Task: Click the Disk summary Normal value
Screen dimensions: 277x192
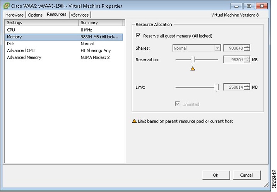Action: tap(87, 44)
